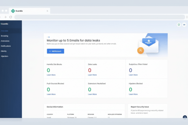Image resolution: width=188 pixels, height=125 pixels.
Task: Click the green shield icon at top right
Action: [x=179, y=25]
